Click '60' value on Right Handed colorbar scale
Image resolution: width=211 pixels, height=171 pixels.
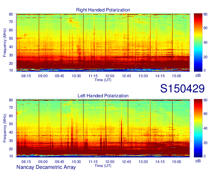(205, 28)
